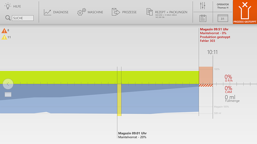Open the Hilfe lightbulb icon

click(7, 6)
